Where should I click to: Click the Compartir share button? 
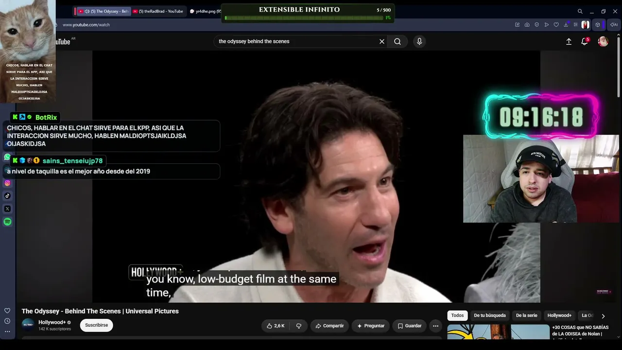[x=329, y=326]
